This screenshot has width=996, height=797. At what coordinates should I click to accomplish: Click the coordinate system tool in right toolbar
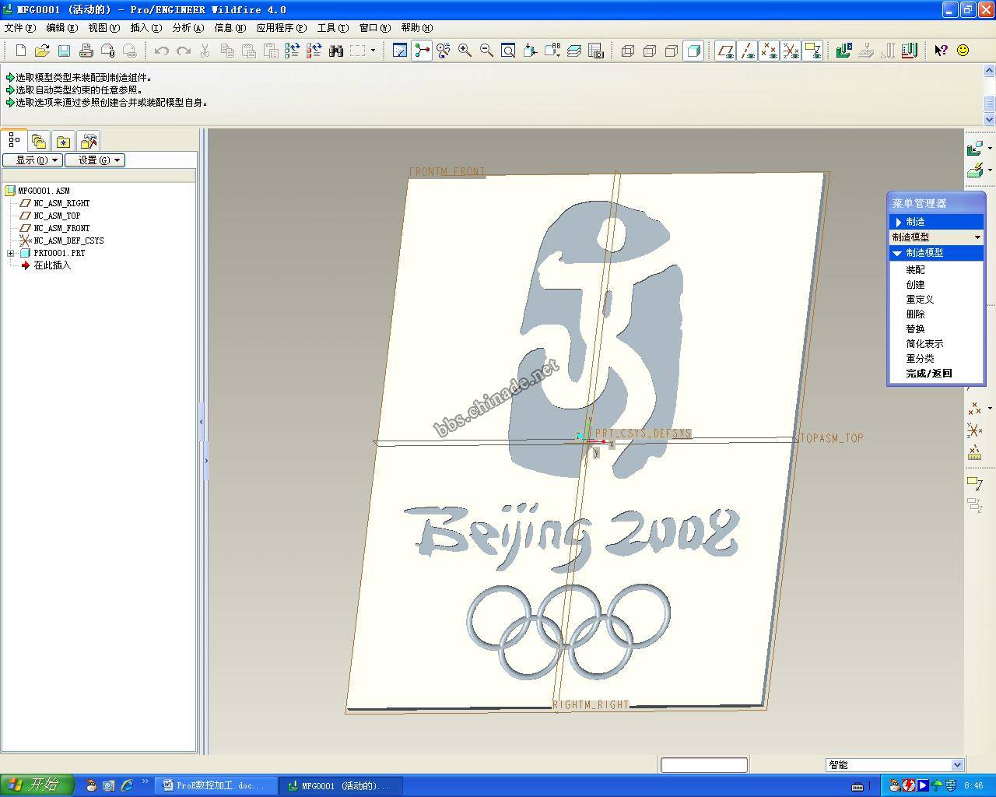tap(973, 430)
